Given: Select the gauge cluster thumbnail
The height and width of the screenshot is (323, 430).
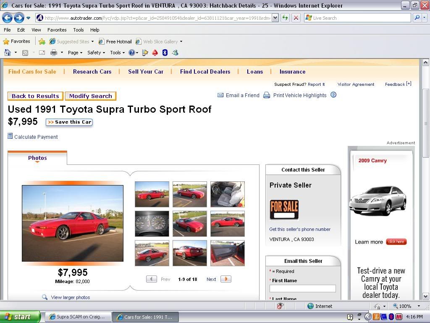Looking at the screenshot, I should (152, 224).
